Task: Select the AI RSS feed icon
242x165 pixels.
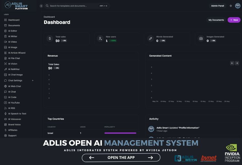Action: tap(5, 108)
